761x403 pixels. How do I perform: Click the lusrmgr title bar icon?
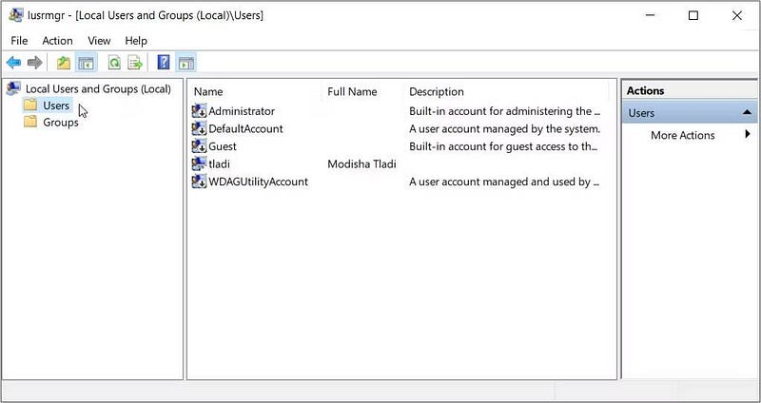coord(16,15)
